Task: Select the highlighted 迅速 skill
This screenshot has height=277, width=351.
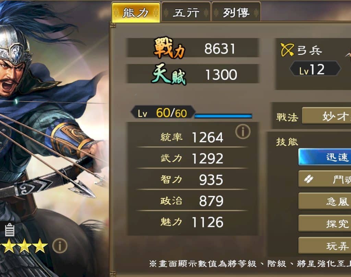Action: click(x=325, y=157)
